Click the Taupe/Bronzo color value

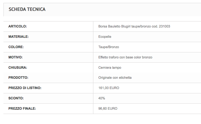coord(109,47)
